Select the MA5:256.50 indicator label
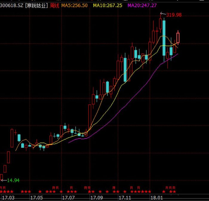Screen dimensions: 209x201 tap(74, 5)
